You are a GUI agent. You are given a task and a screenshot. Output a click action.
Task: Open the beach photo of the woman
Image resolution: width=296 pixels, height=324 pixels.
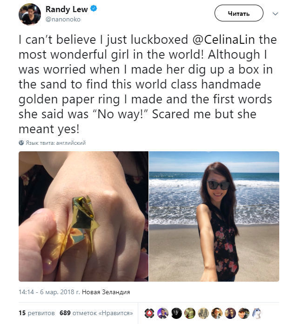(214, 216)
